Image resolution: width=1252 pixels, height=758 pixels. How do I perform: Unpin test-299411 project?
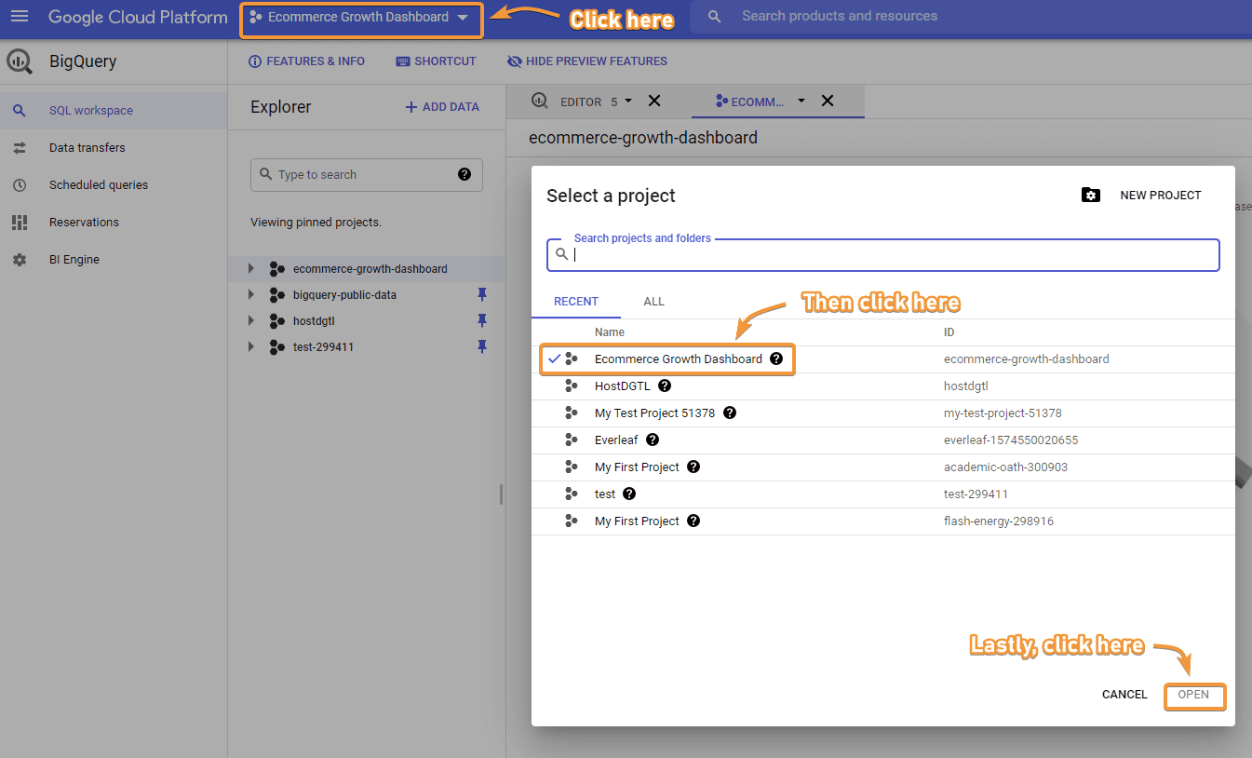click(482, 346)
